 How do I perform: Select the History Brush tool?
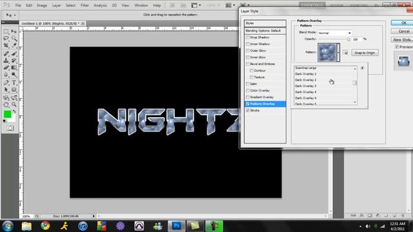point(14,61)
